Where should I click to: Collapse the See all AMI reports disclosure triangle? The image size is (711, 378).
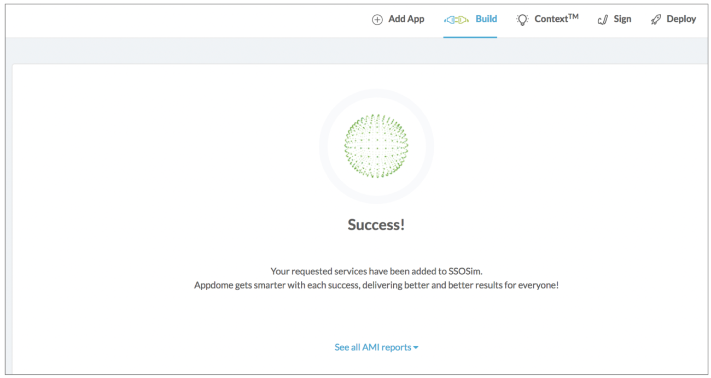pos(417,347)
